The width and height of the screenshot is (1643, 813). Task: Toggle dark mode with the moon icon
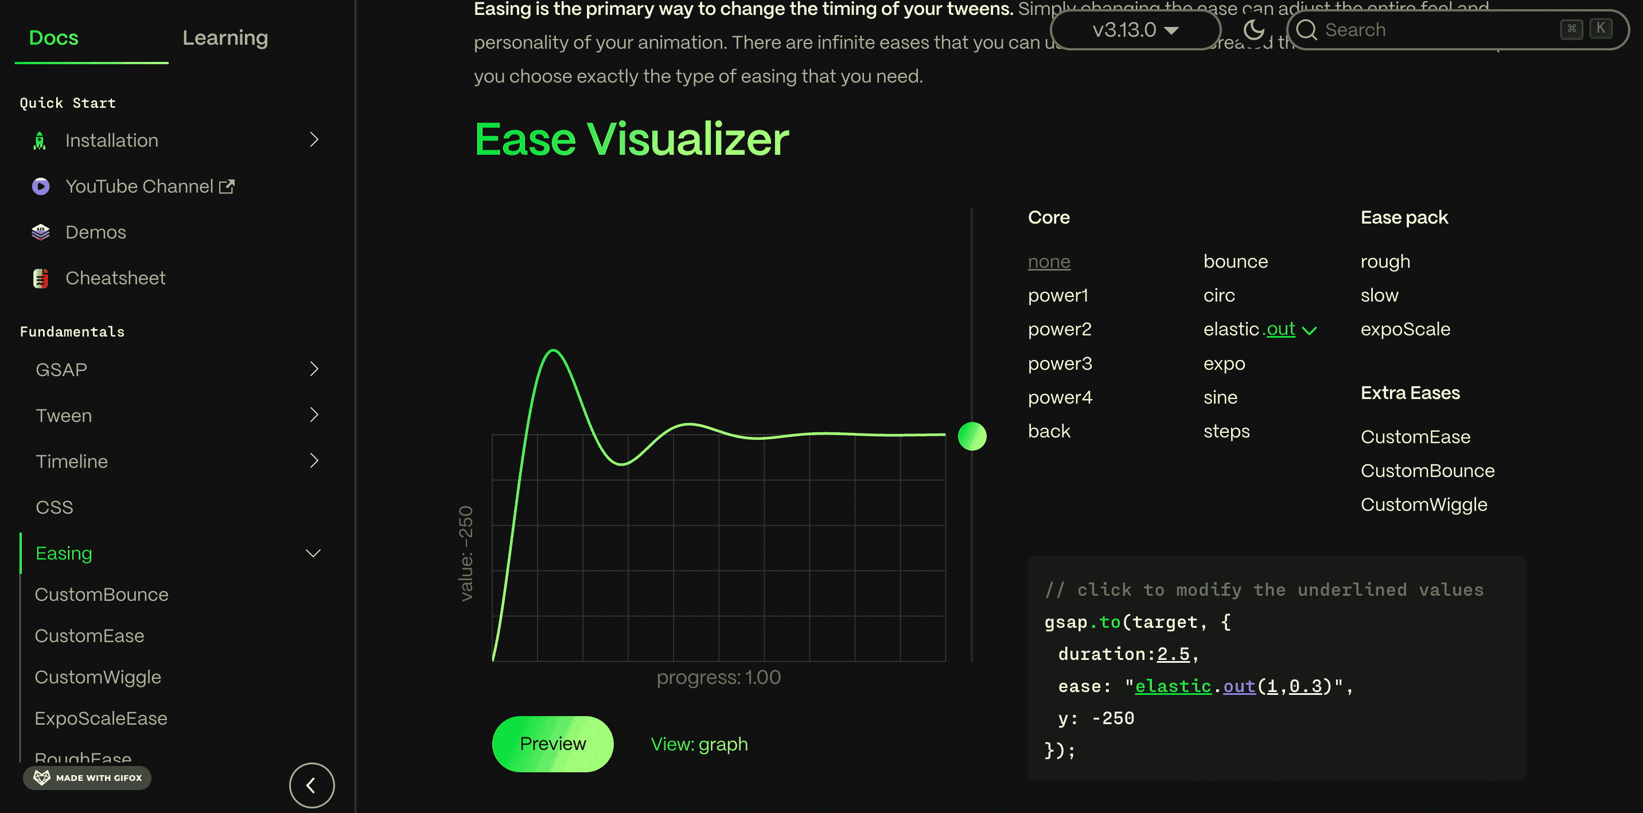tap(1254, 29)
